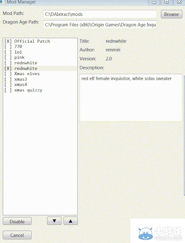The height and width of the screenshot is (243, 185).
Task: Click the Cancel button
Action: [17, 235]
